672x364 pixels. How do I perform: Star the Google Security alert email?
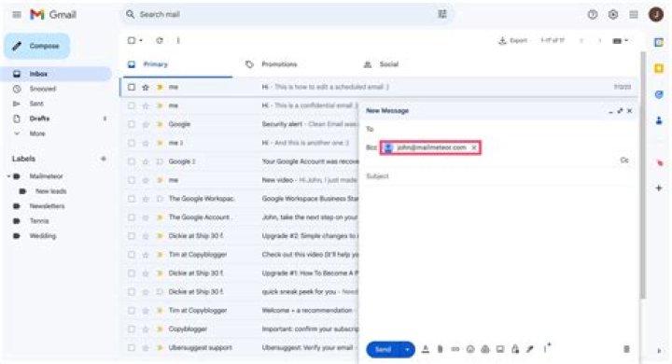[146, 124]
